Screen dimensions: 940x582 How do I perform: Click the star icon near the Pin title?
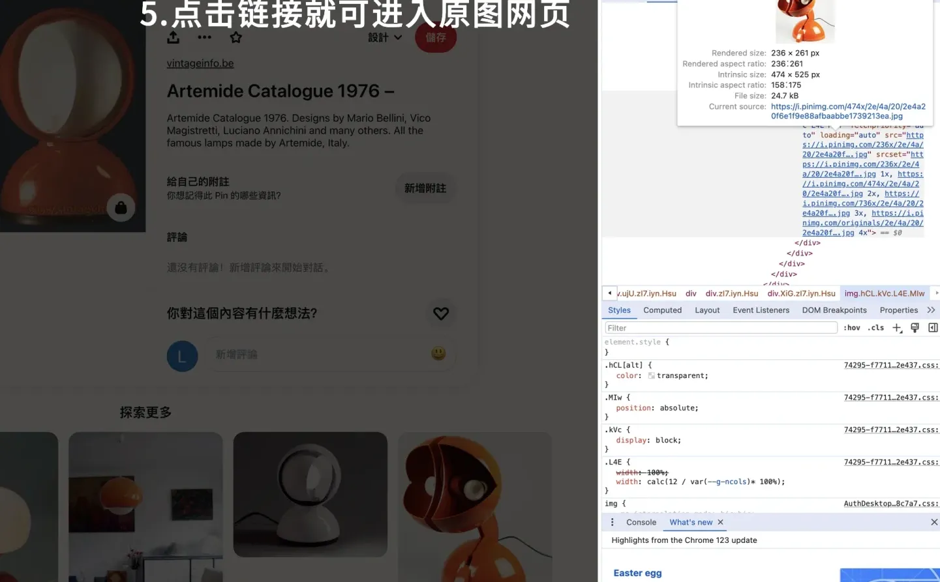click(235, 37)
